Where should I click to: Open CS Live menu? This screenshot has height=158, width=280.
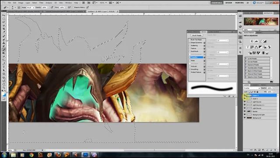pos(258,3)
